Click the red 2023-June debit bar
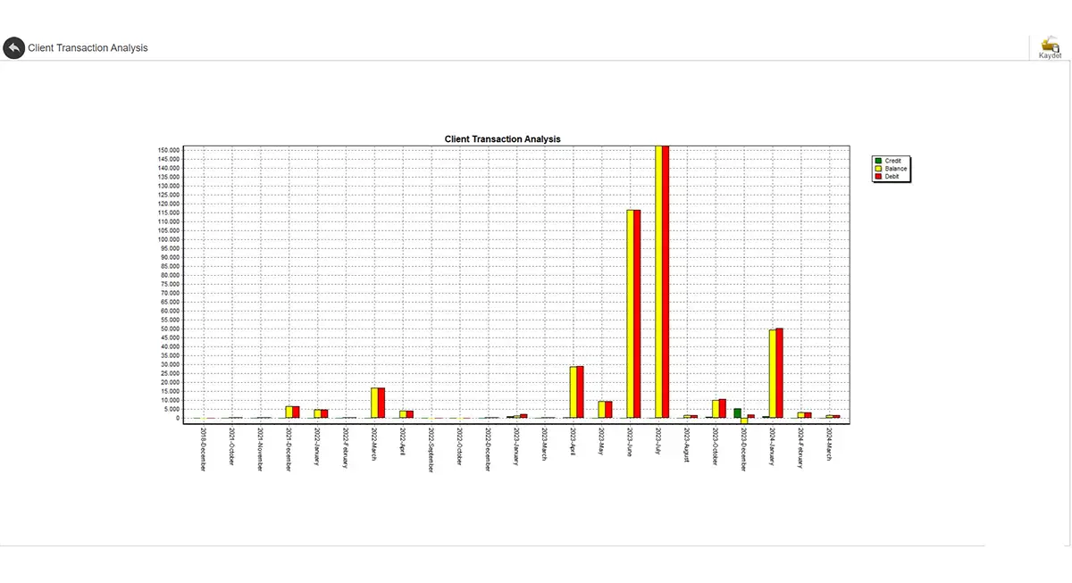This screenshot has width=1072, height=583. 637,314
